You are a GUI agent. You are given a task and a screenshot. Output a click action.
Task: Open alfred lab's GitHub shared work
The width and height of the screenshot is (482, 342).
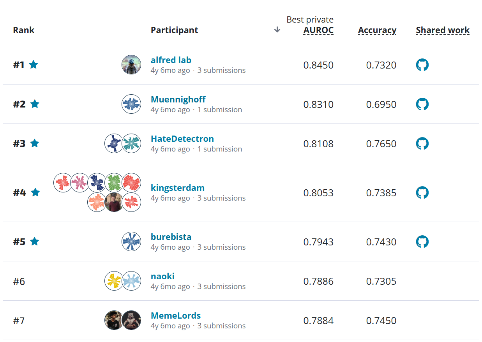422,65
